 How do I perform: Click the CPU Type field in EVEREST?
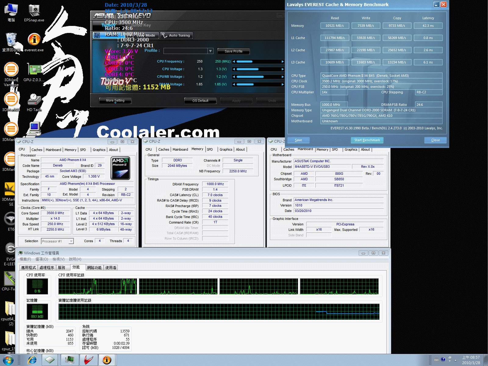[x=382, y=76]
